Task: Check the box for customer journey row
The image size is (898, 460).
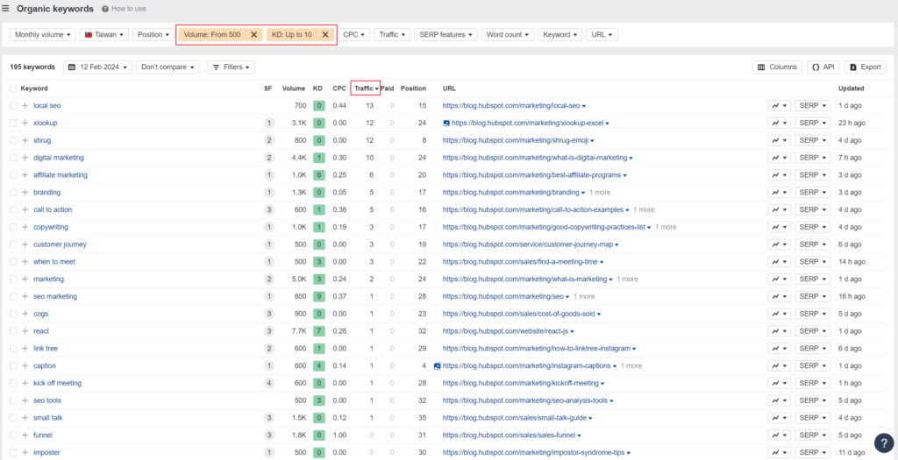Action: coord(13,244)
